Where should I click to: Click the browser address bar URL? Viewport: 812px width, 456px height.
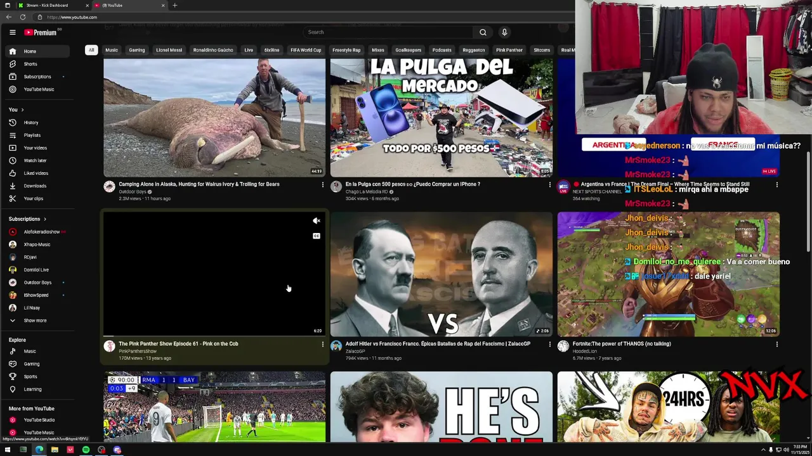coord(72,17)
